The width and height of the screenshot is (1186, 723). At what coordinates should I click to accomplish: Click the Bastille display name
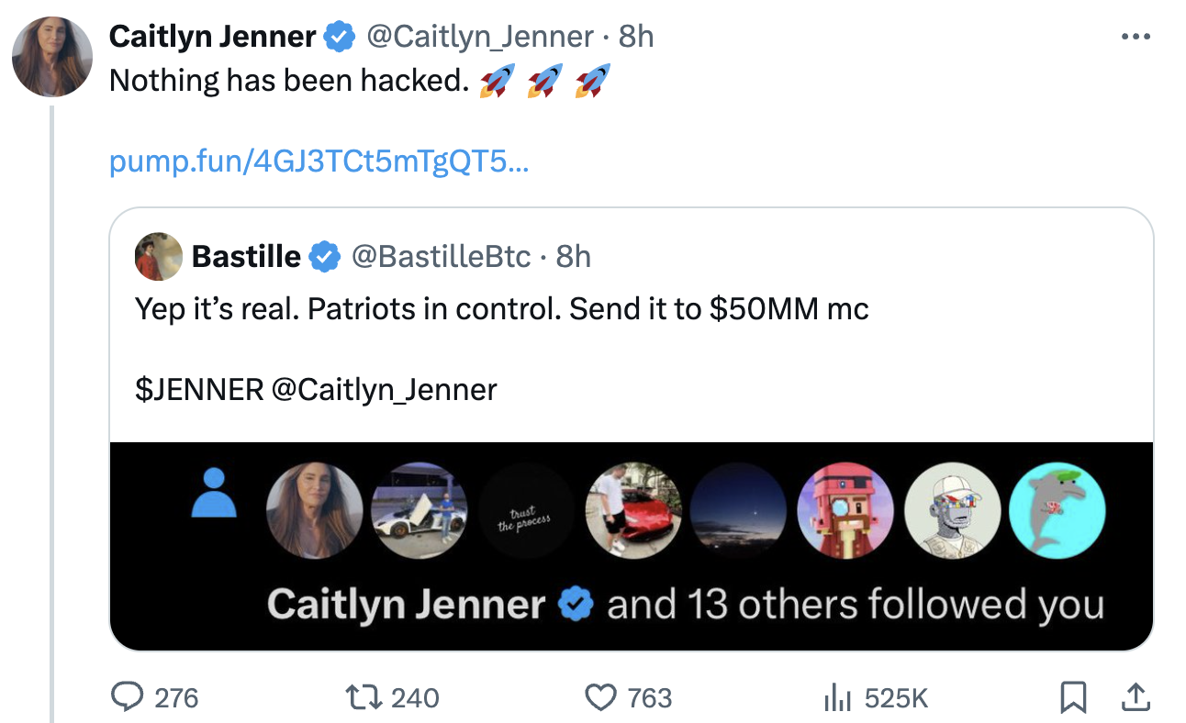point(246,257)
